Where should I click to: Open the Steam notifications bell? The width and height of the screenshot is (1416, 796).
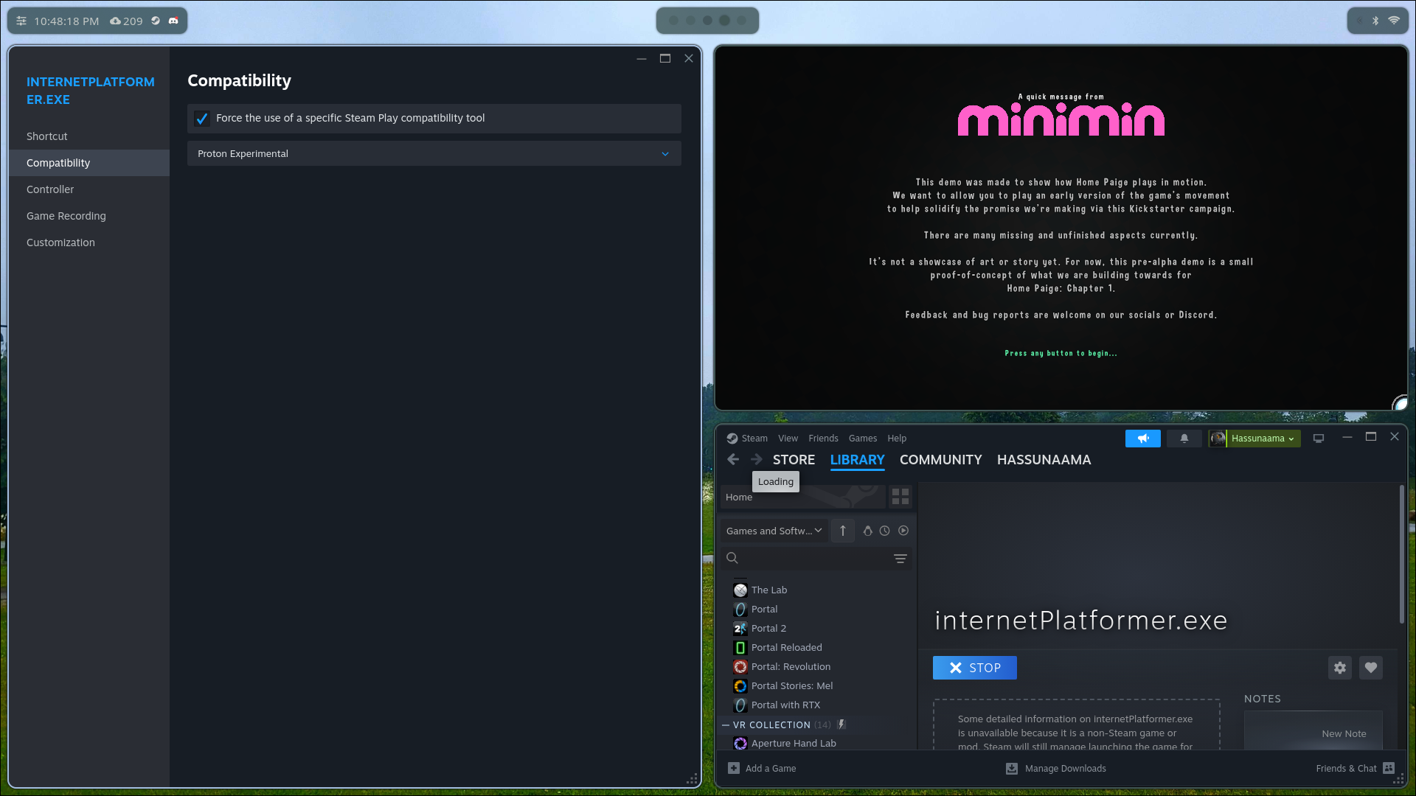pyautogui.click(x=1184, y=438)
